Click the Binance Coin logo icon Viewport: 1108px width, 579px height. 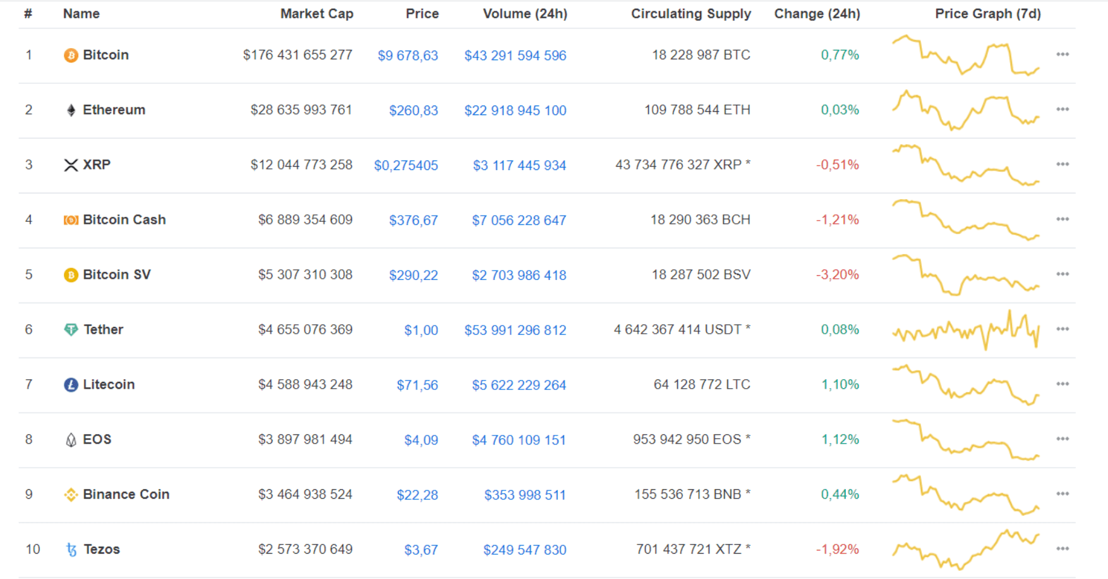[x=71, y=495]
